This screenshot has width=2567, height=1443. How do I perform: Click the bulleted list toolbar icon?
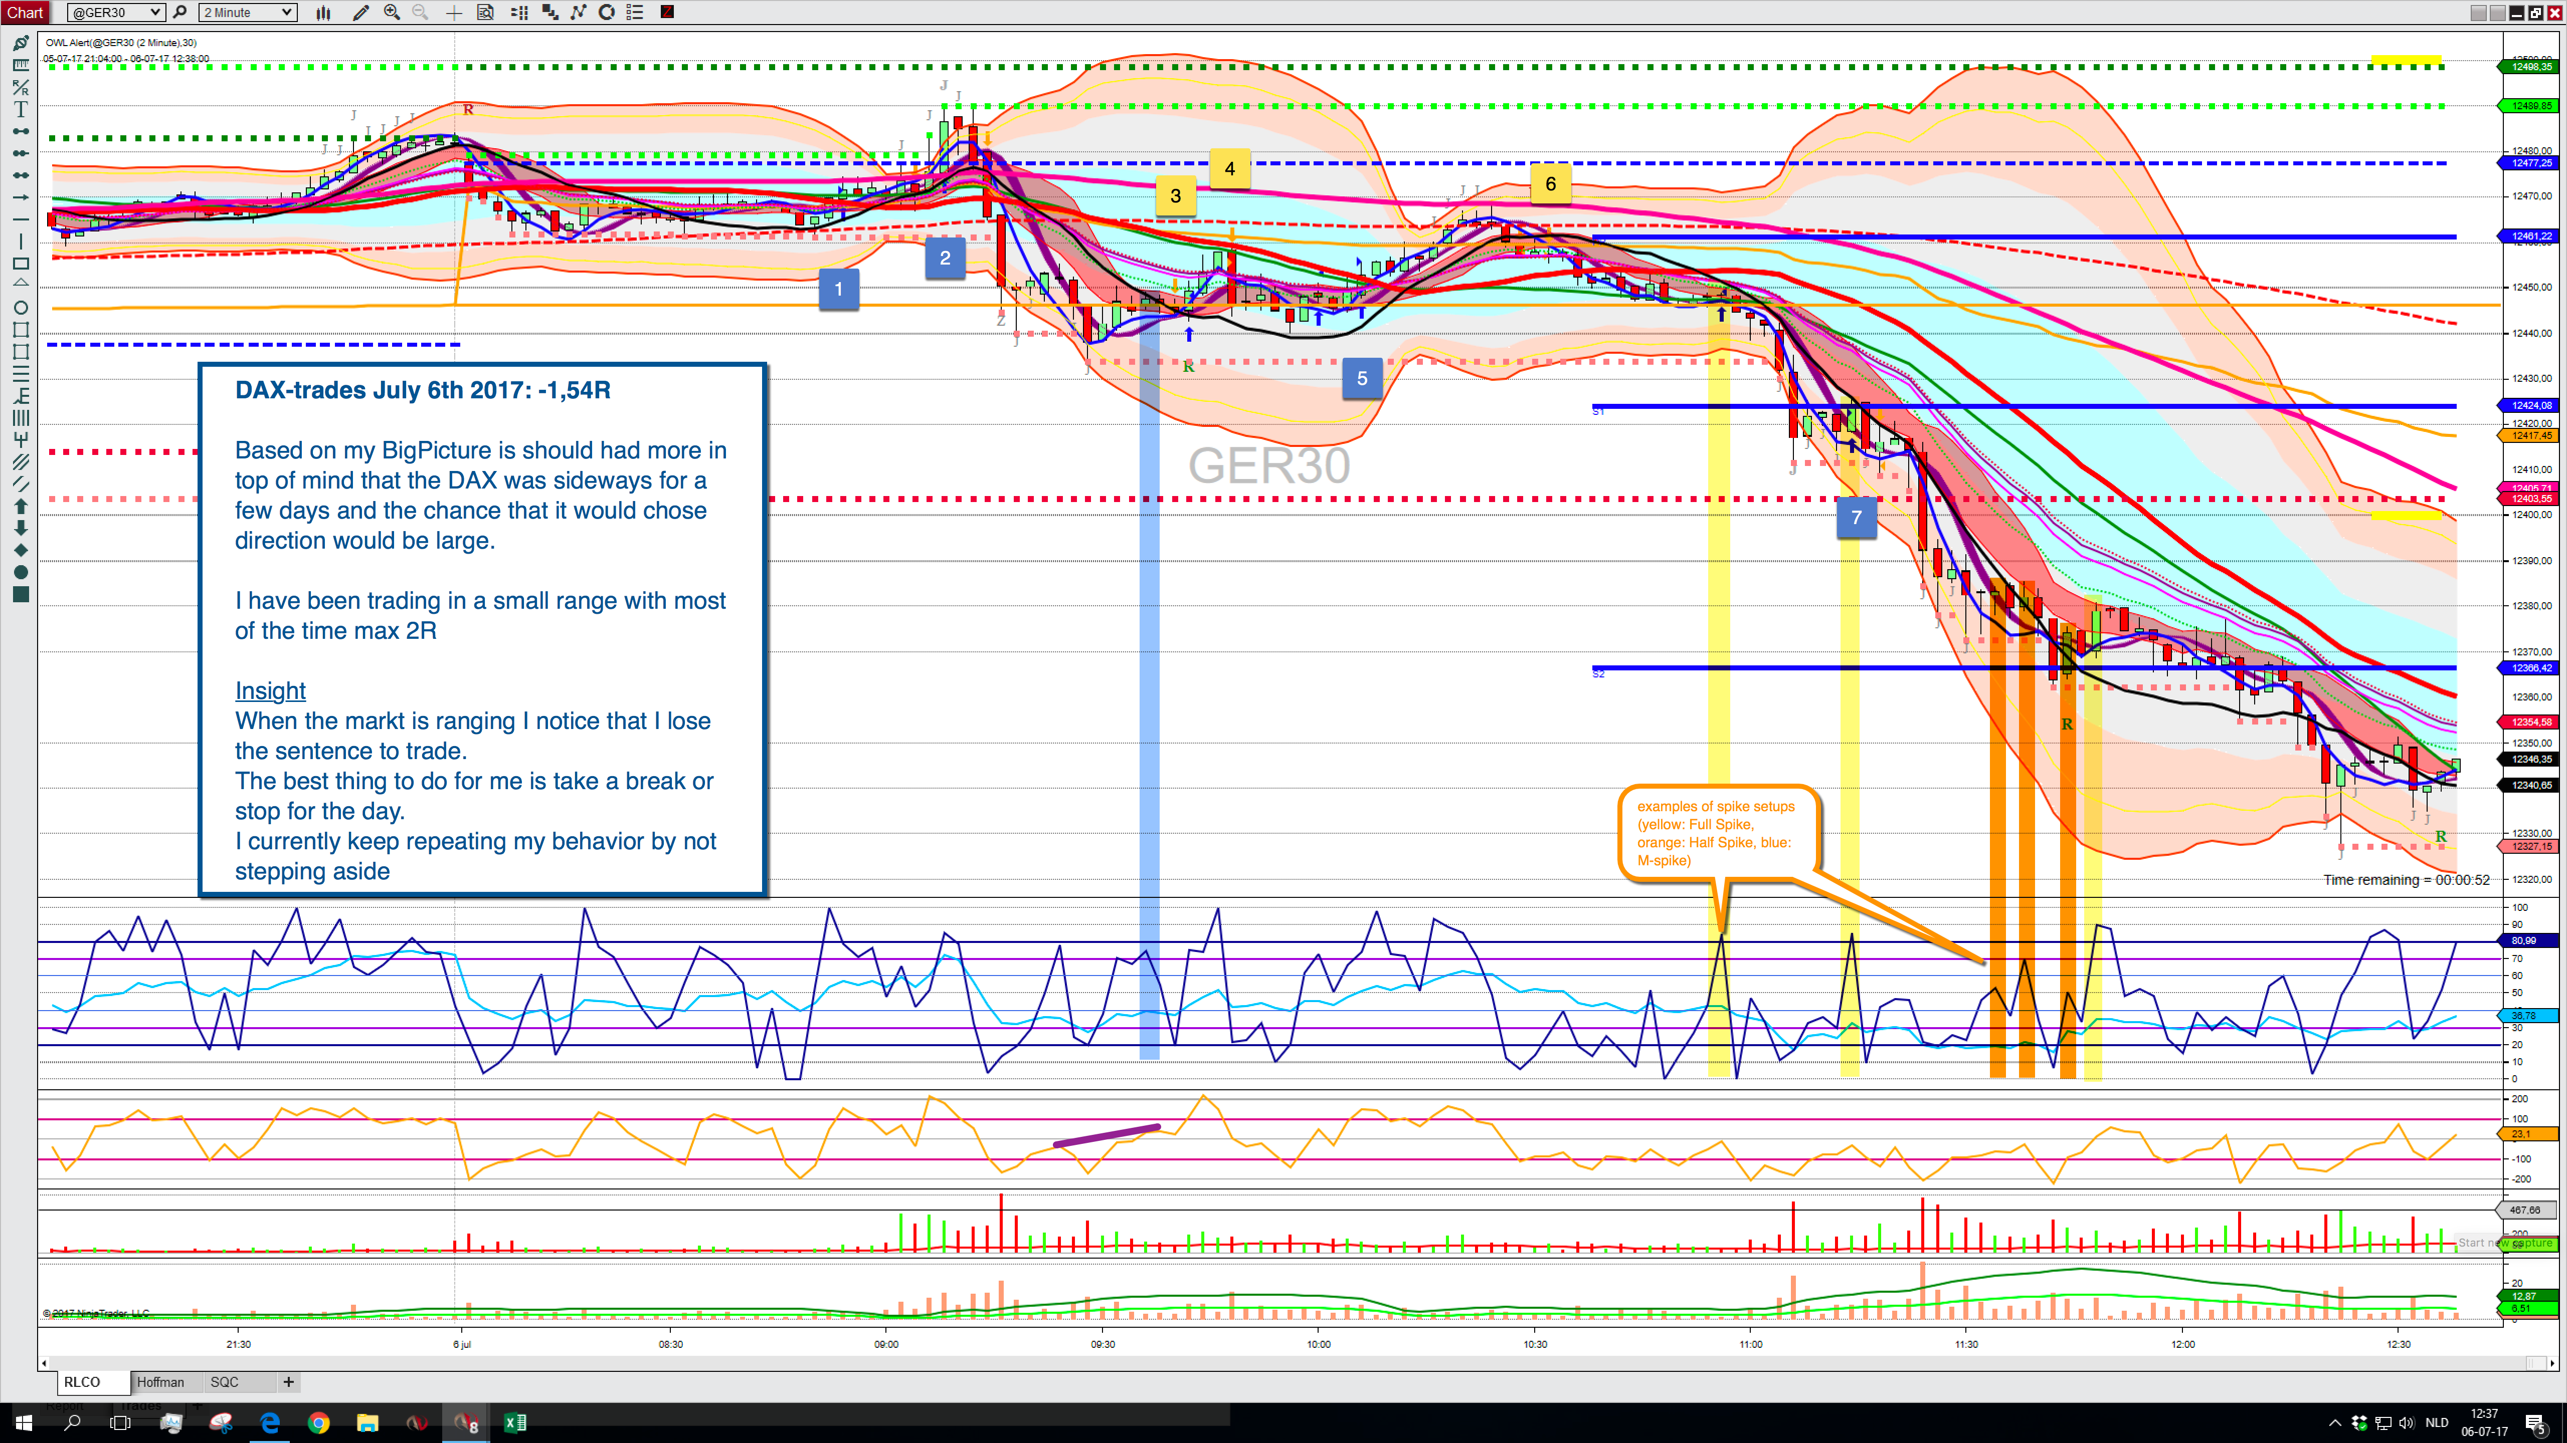[x=635, y=12]
